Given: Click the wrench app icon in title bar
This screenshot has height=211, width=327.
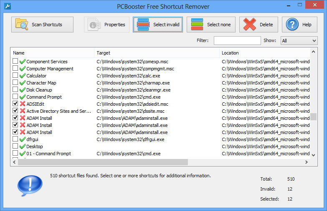Looking at the screenshot, I should click(8, 6).
